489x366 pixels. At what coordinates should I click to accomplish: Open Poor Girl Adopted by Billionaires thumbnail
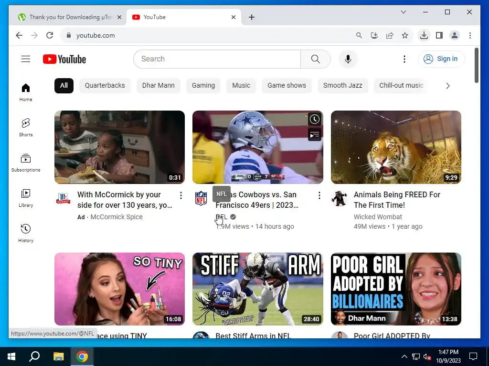pyautogui.click(x=396, y=289)
